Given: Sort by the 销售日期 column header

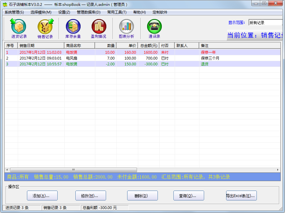Looking at the screenshot, I should 41,45.
